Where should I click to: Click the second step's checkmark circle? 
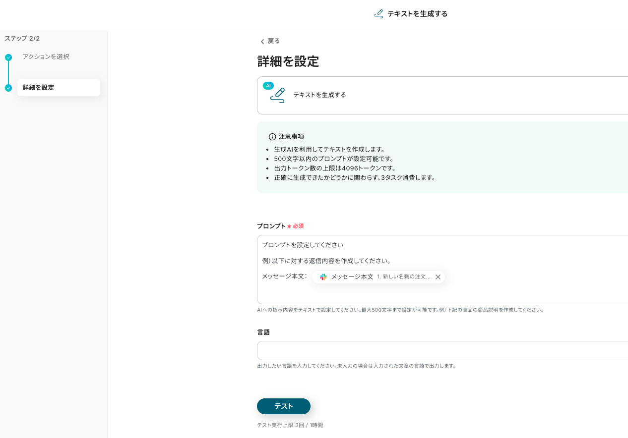(8, 88)
